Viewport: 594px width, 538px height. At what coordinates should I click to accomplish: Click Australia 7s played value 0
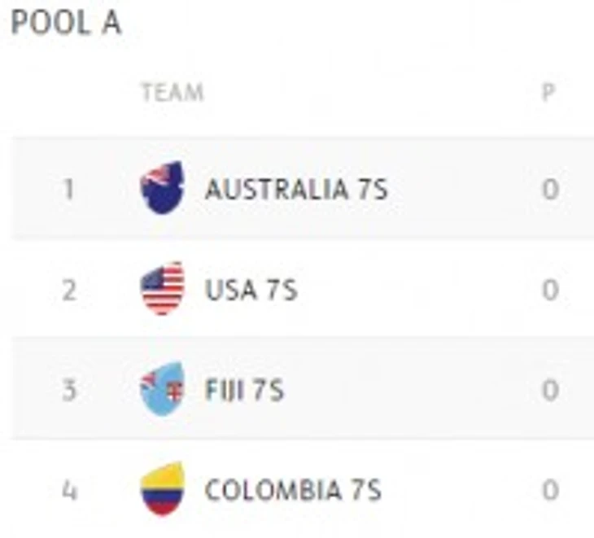point(550,190)
